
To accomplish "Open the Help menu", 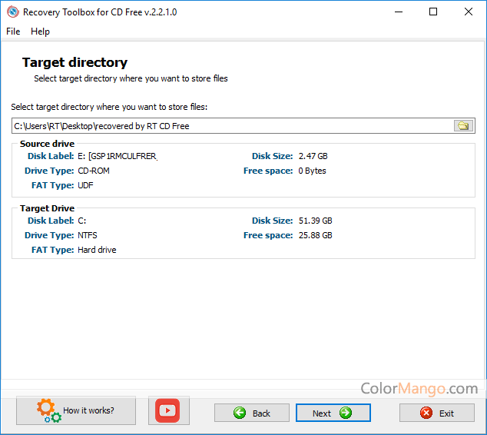I will point(40,32).
